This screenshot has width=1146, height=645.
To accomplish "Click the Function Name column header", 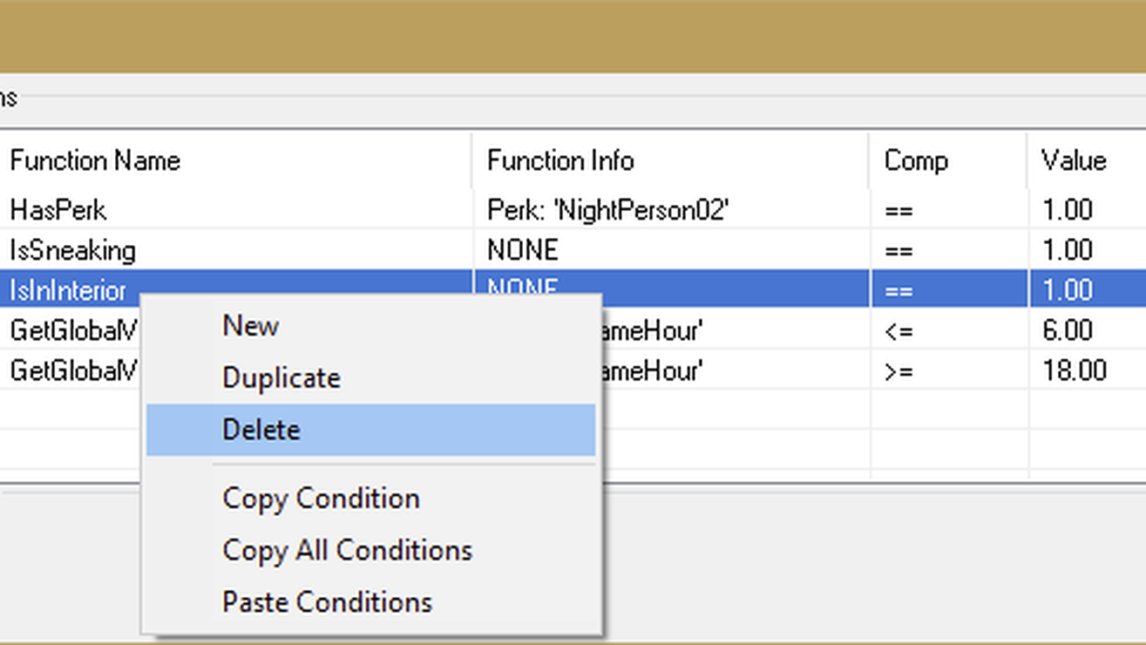I will point(95,160).
